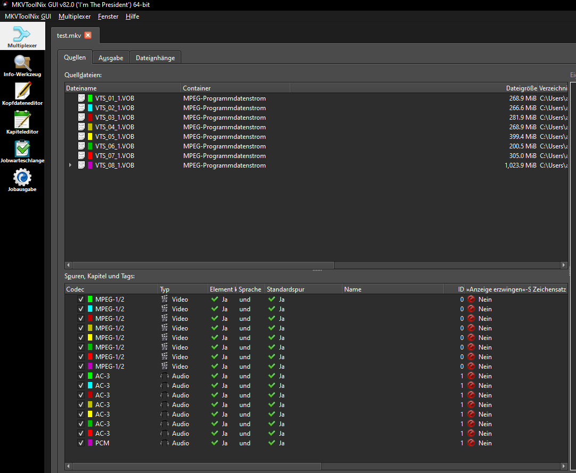
Task: Click tracks list horizontal scrollbar thumb
Action: coord(197,466)
